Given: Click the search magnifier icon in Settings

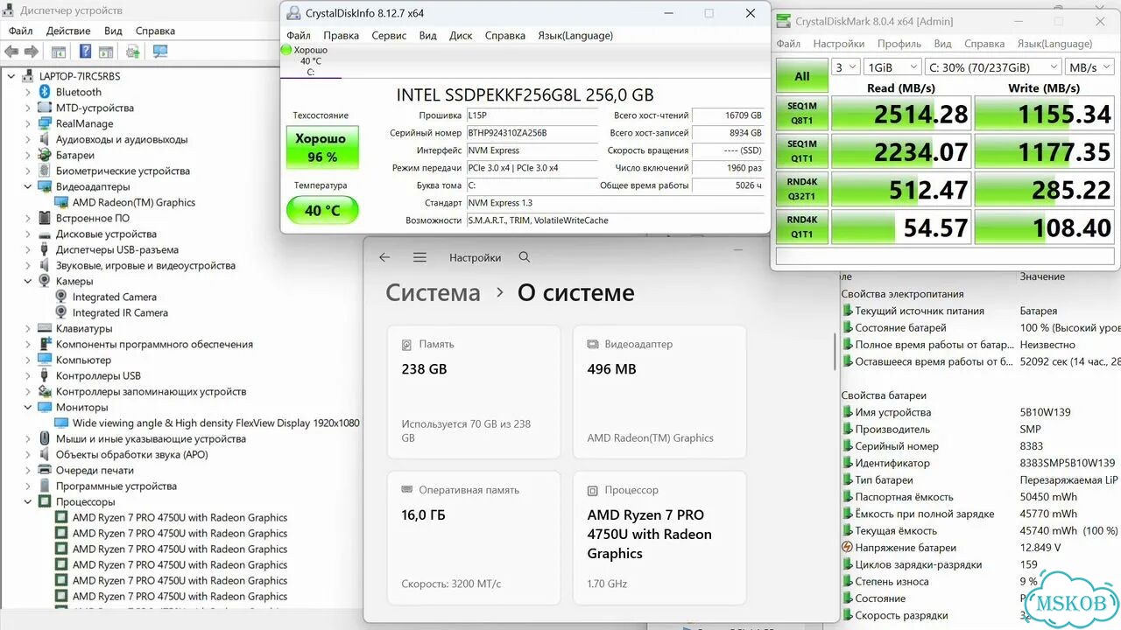Looking at the screenshot, I should click(525, 257).
